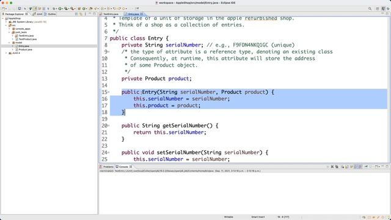Click the Run with Coverage toolbar icon
This screenshot has height=220, width=391.
66,9
